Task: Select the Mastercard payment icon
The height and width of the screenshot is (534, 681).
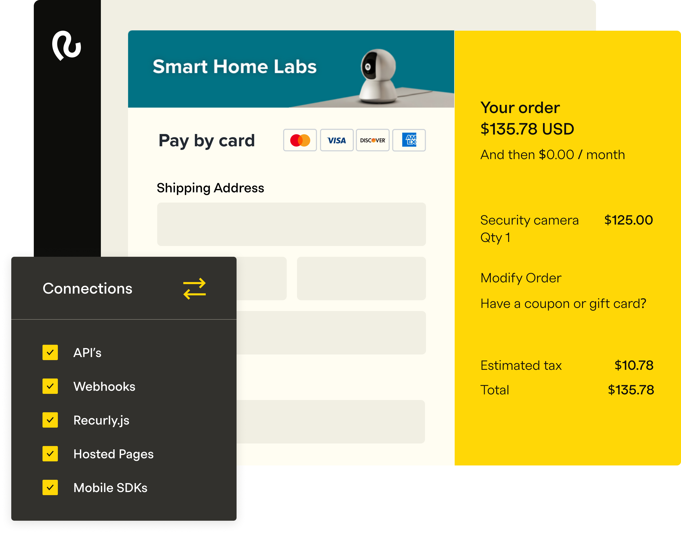Action: click(300, 140)
